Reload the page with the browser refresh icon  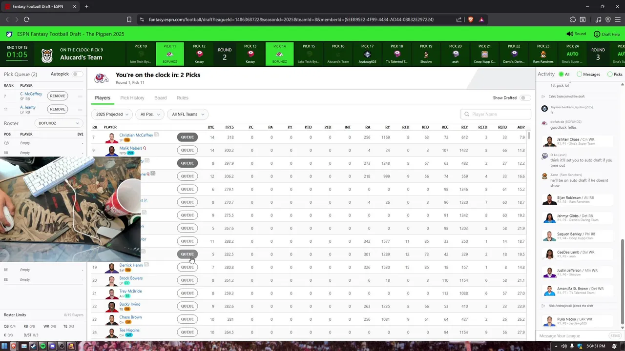(x=26, y=19)
